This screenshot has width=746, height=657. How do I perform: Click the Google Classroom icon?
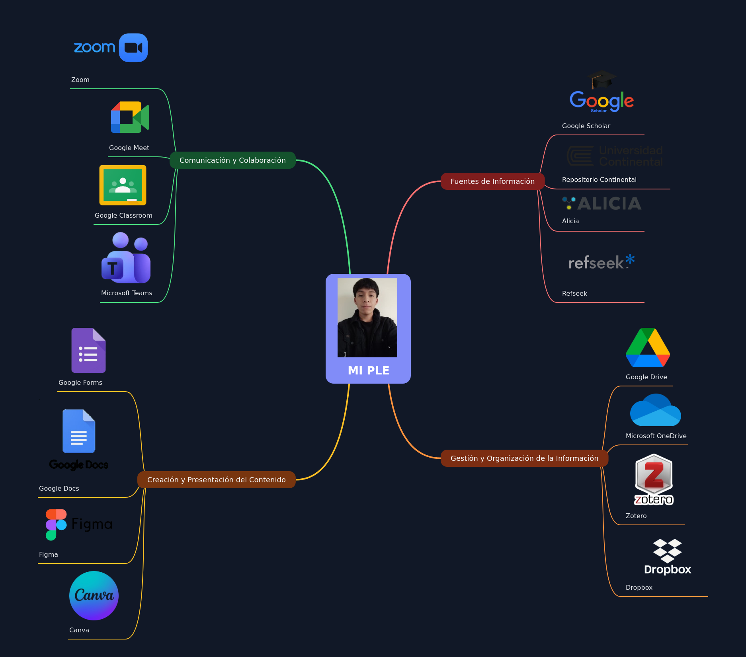point(123,185)
